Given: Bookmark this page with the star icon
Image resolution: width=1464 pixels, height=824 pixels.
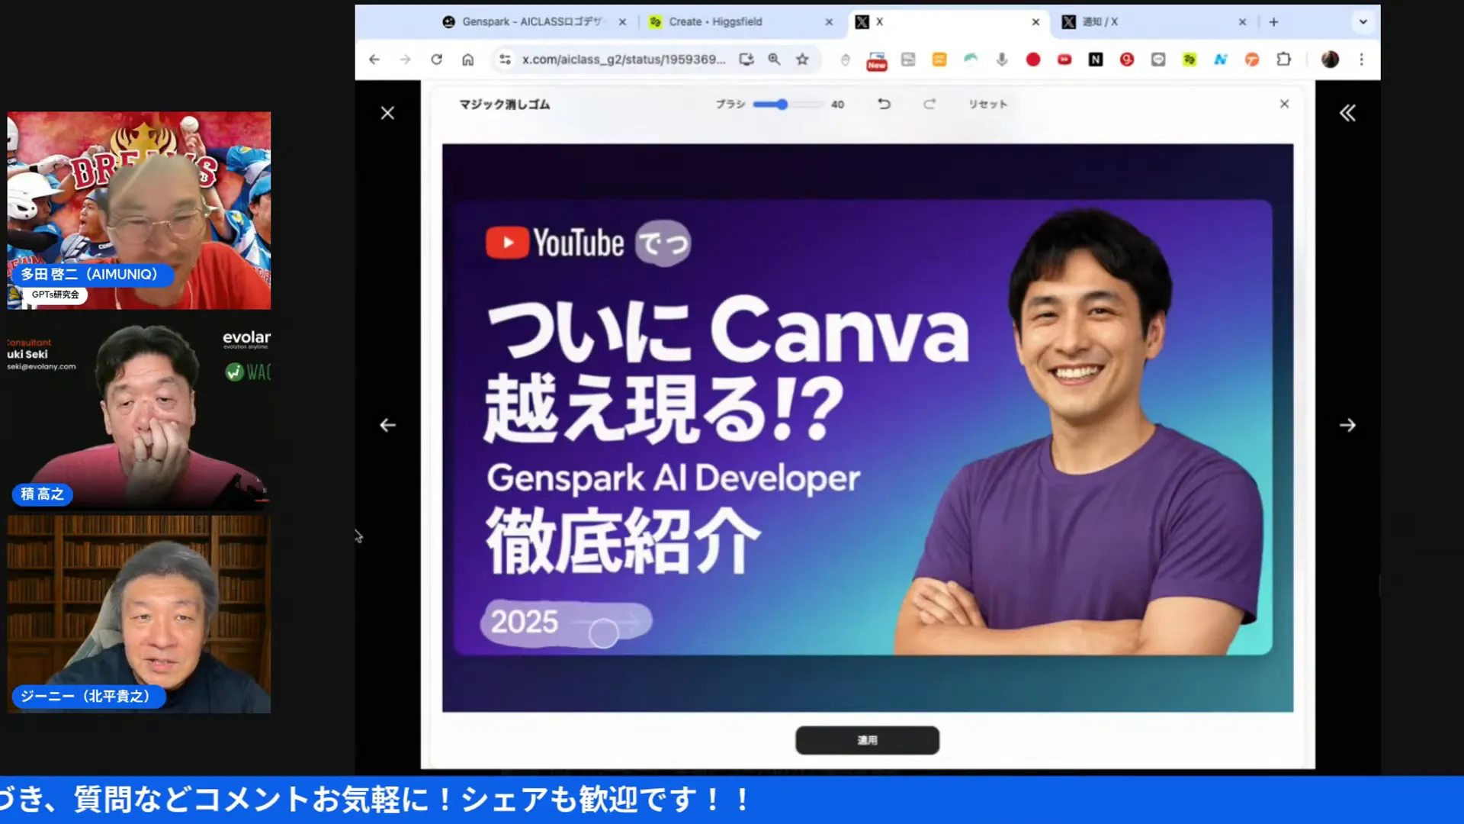Looking at the screenshot, I should pyautogui.click(x=802, y=60).
